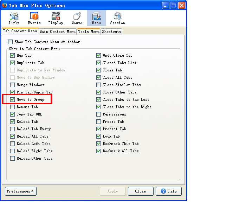The image size is (246, 210).
Task: Toggle Pin Tab/Unpin Tab checkbox
Action: [12, 92]
